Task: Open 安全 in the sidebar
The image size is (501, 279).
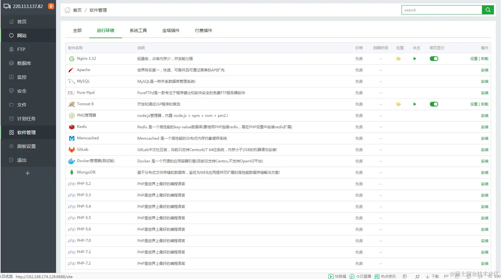Action: 28,91
